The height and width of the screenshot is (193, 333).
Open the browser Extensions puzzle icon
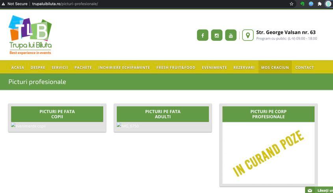pos(320,4)
